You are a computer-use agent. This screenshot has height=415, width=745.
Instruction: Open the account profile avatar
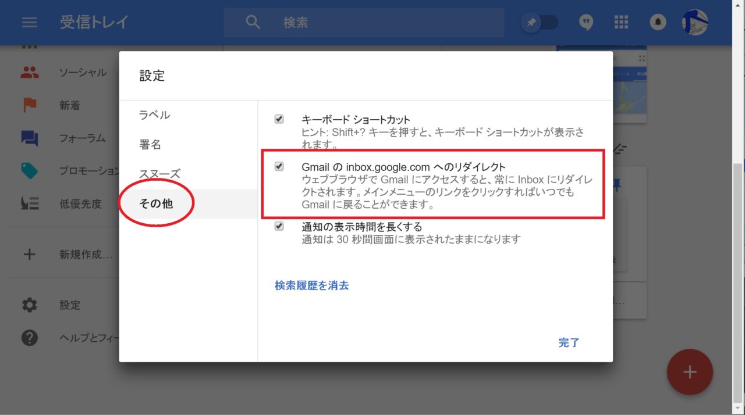(694, 23)
